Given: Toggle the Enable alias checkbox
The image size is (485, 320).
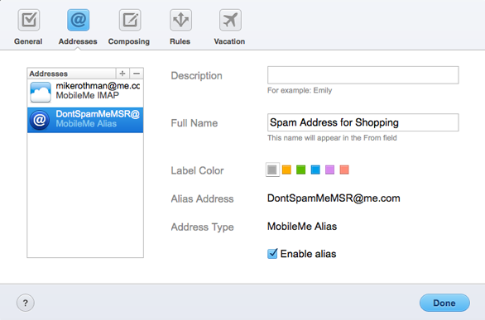Looking at the screenshot, I should click(272, 254).
